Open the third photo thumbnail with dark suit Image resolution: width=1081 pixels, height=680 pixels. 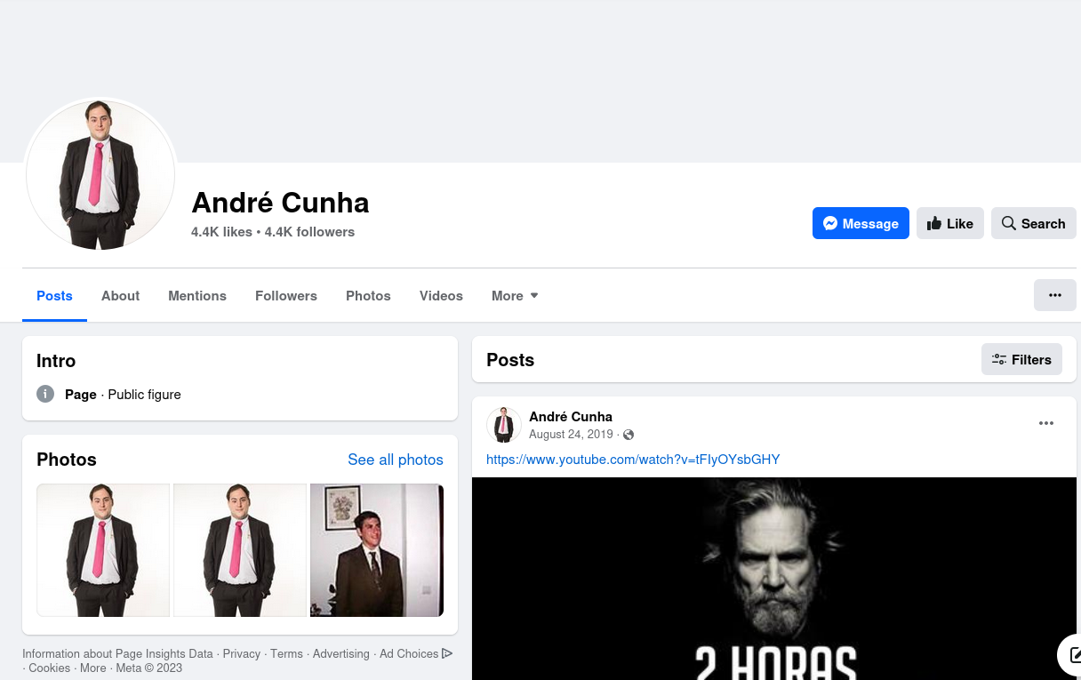pos(376,550)
